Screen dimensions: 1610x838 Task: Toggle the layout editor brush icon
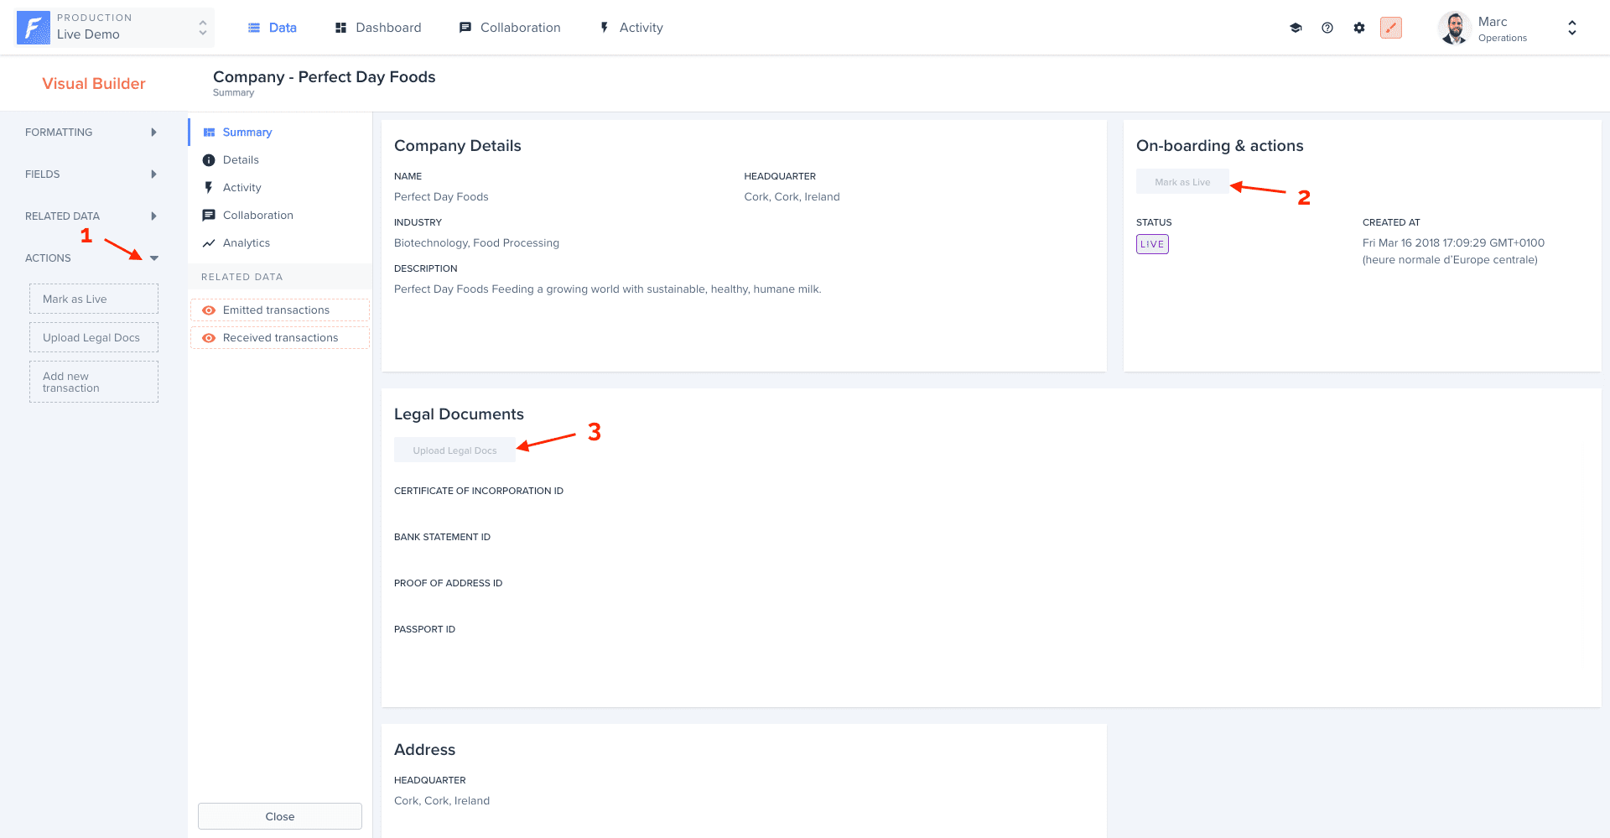click(x=1391, y=28)
